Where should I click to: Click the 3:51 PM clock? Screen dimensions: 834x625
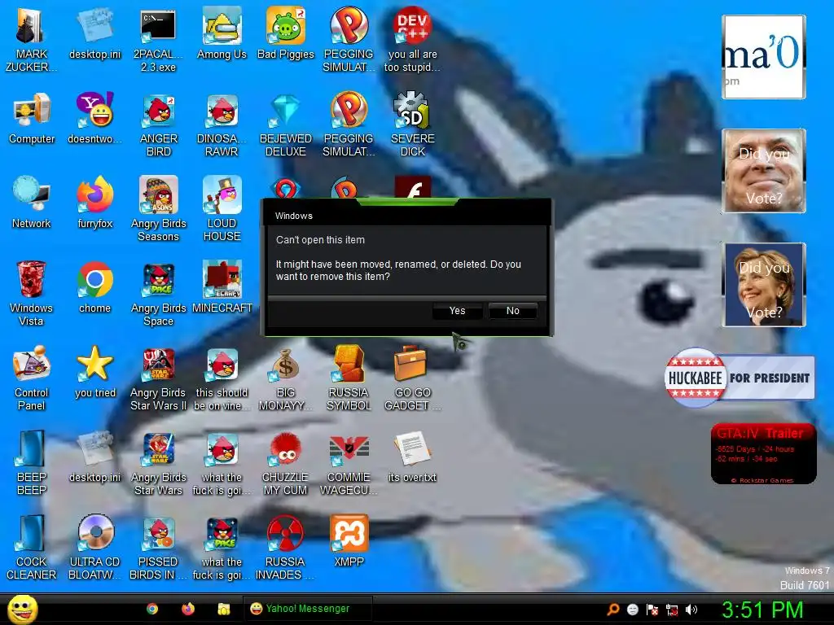point(762,610)
